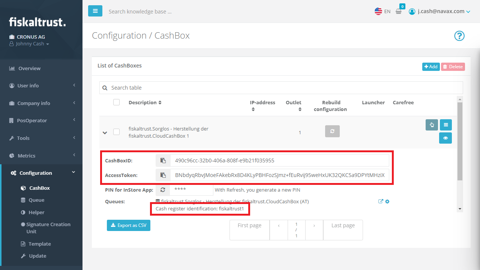
Task: Click the Add cashbox button
Action: coord(431,67)
